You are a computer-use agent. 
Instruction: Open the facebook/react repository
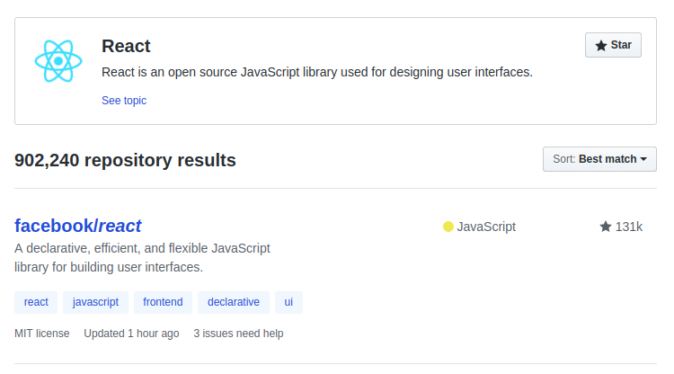pos(78,226)
